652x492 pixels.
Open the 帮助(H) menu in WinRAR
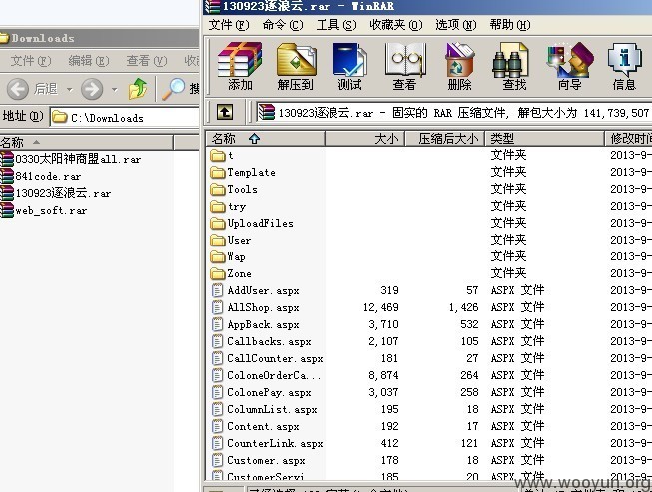tap(510, 25)
